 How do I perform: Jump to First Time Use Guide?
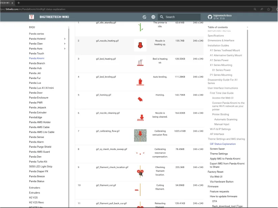222,93
